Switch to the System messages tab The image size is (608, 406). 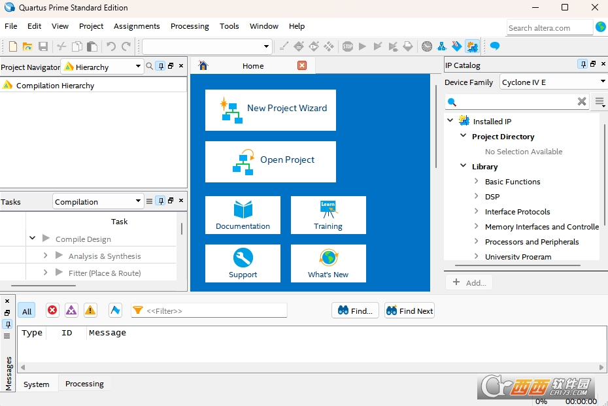(x=37, y=384)
